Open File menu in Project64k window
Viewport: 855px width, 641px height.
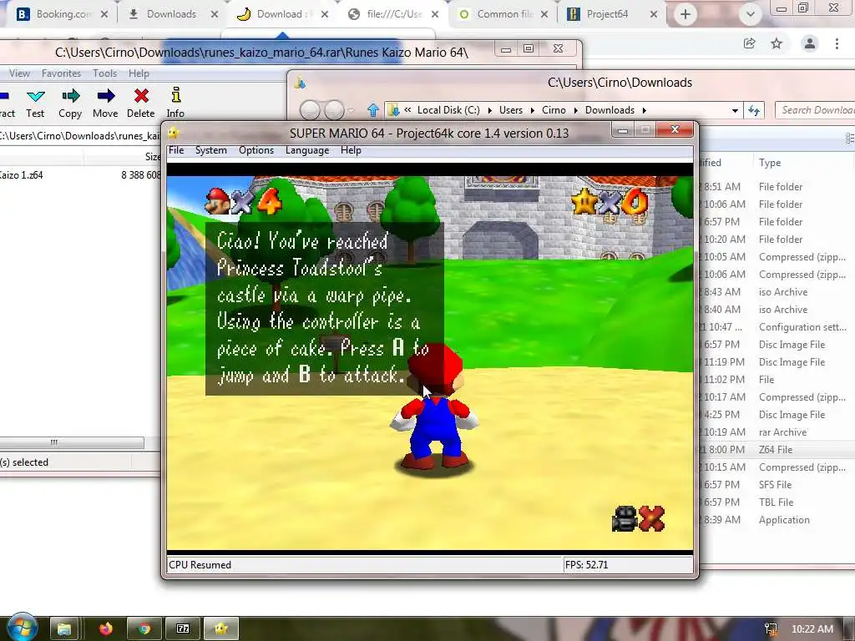point(176,150)
